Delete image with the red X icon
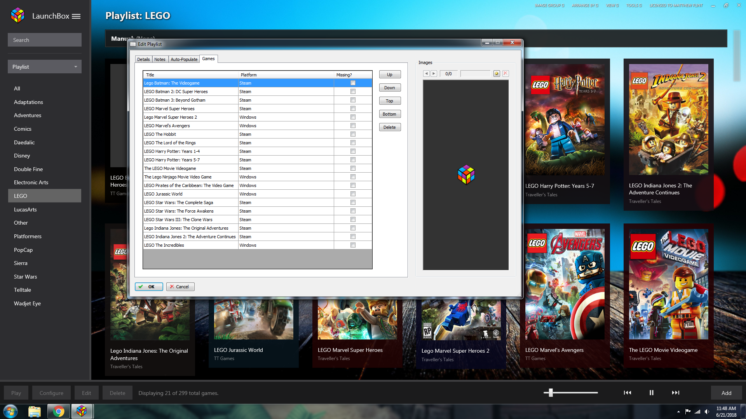746x419 pixels. tap(505, 73)
